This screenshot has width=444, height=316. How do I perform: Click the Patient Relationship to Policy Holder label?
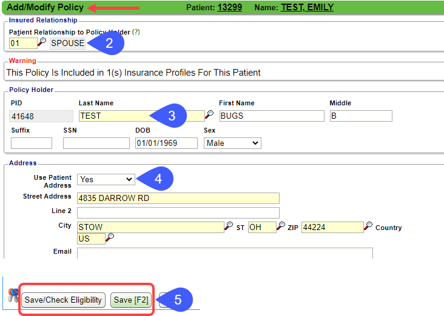pyautogui.click(x=70, y=32)
